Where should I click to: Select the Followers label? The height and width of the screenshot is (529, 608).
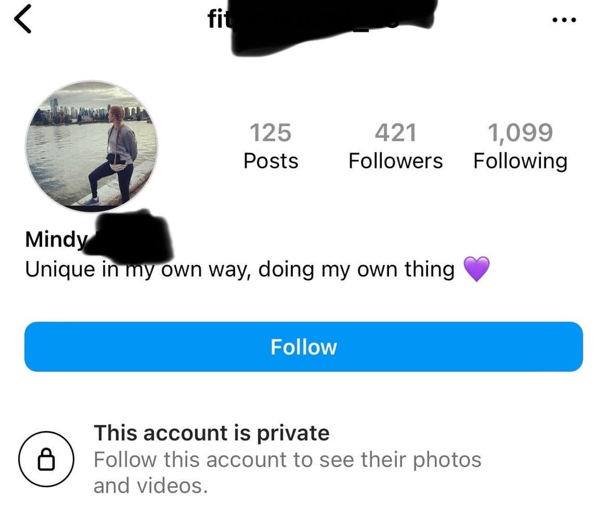[395, 161]
